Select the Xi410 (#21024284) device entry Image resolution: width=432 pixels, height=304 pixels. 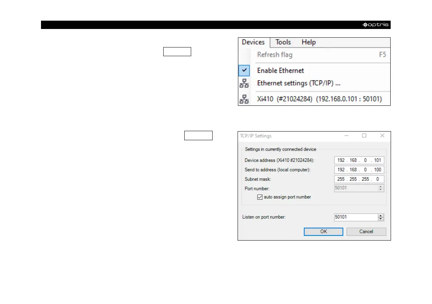tap(314, 99)
